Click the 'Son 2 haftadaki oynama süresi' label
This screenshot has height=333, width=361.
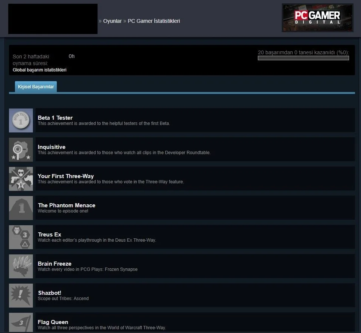[x=31, y=60]
